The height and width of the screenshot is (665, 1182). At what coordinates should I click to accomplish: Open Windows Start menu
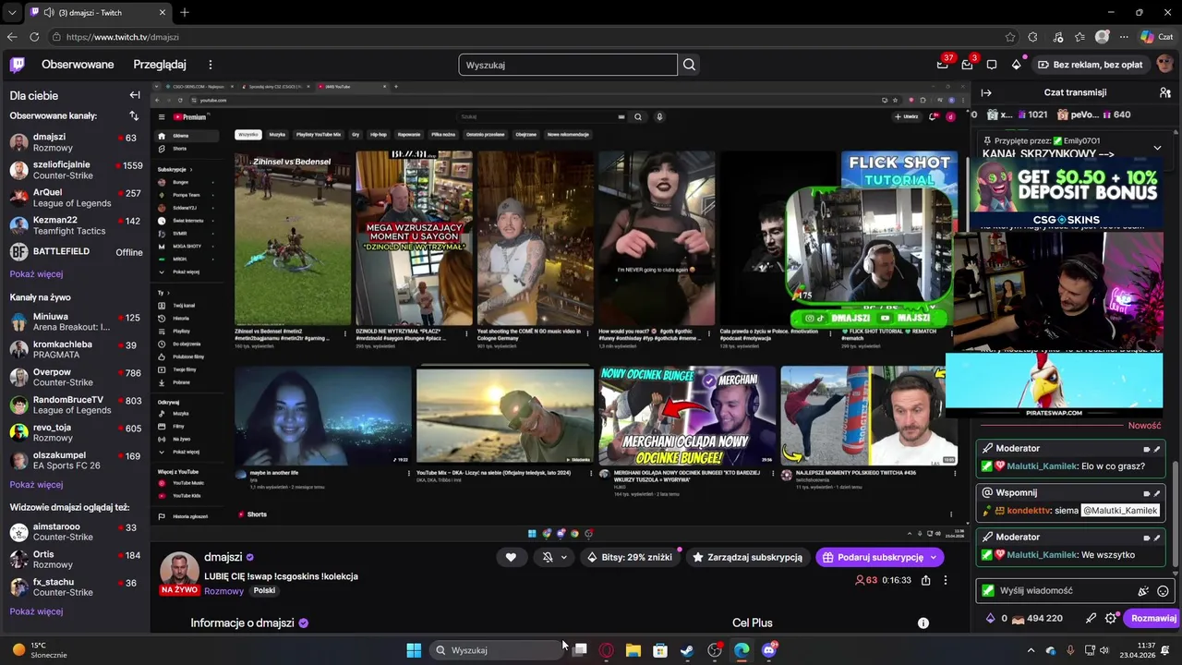click(x=414, y=650)
